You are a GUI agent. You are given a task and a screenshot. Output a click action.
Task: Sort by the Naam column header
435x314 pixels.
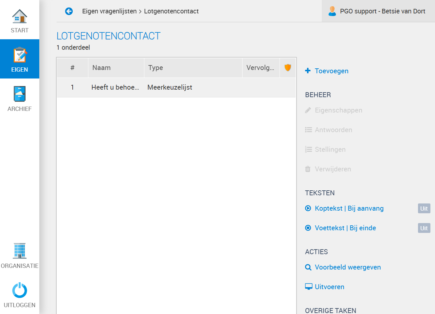[116, 68]
